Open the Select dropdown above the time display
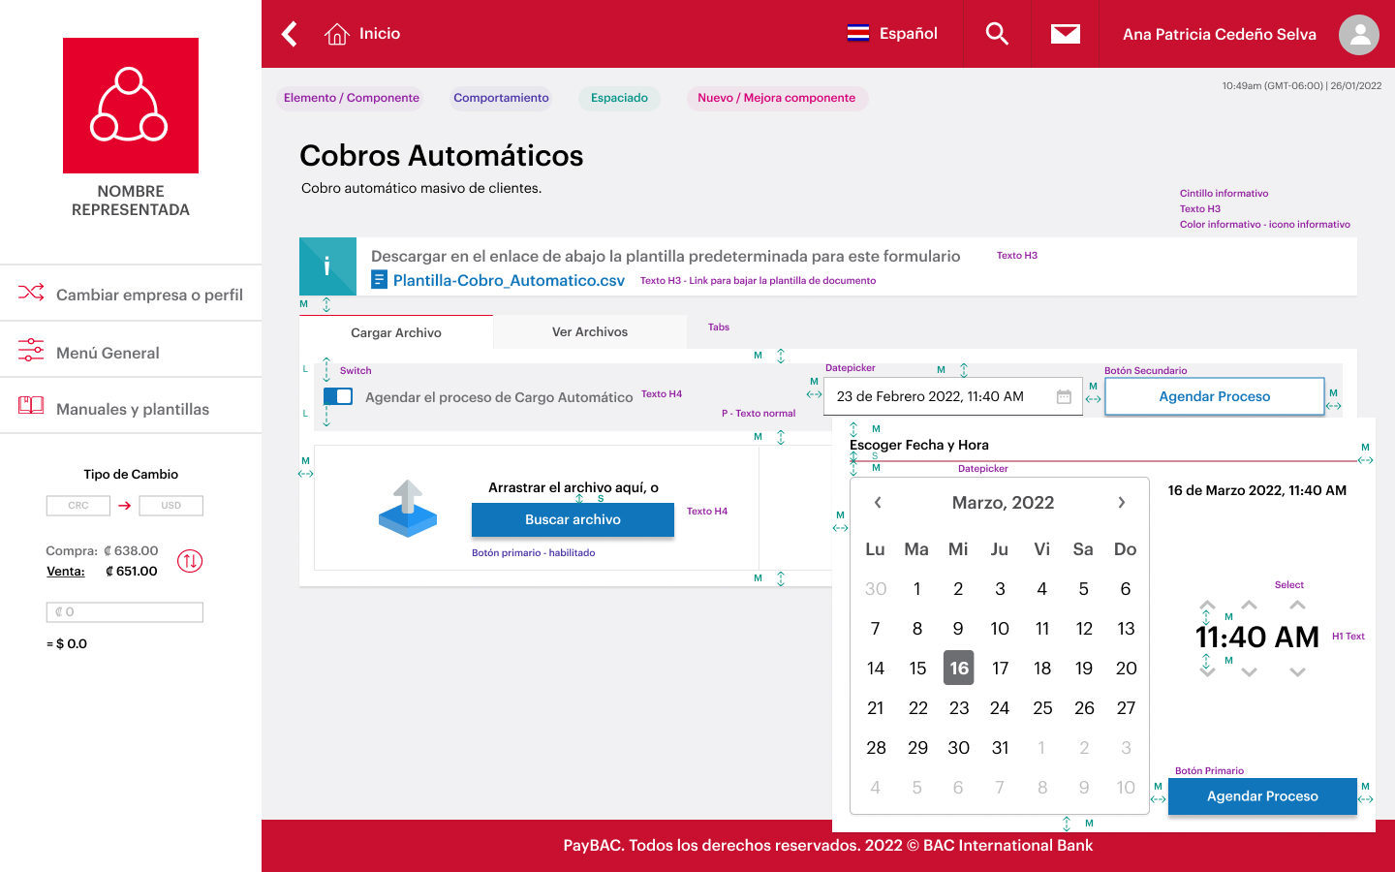The image size is (1395, 872). point(1297,604)
